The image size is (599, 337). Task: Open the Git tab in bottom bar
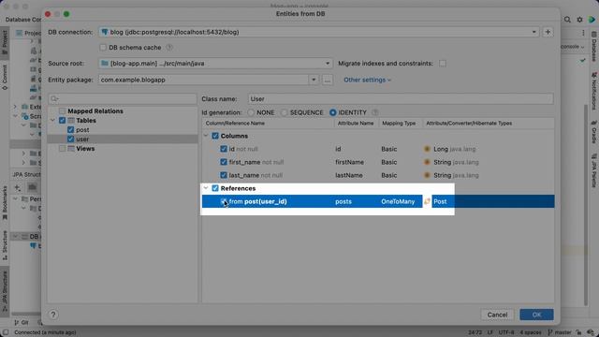pyautogui.click(x=21, y=323)
